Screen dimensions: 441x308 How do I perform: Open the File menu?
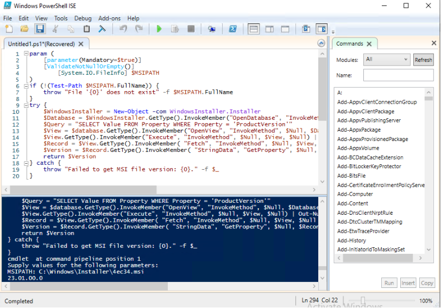[8, 18]
